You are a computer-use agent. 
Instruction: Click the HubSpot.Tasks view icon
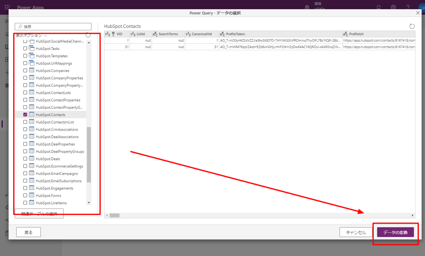[32, 49]
